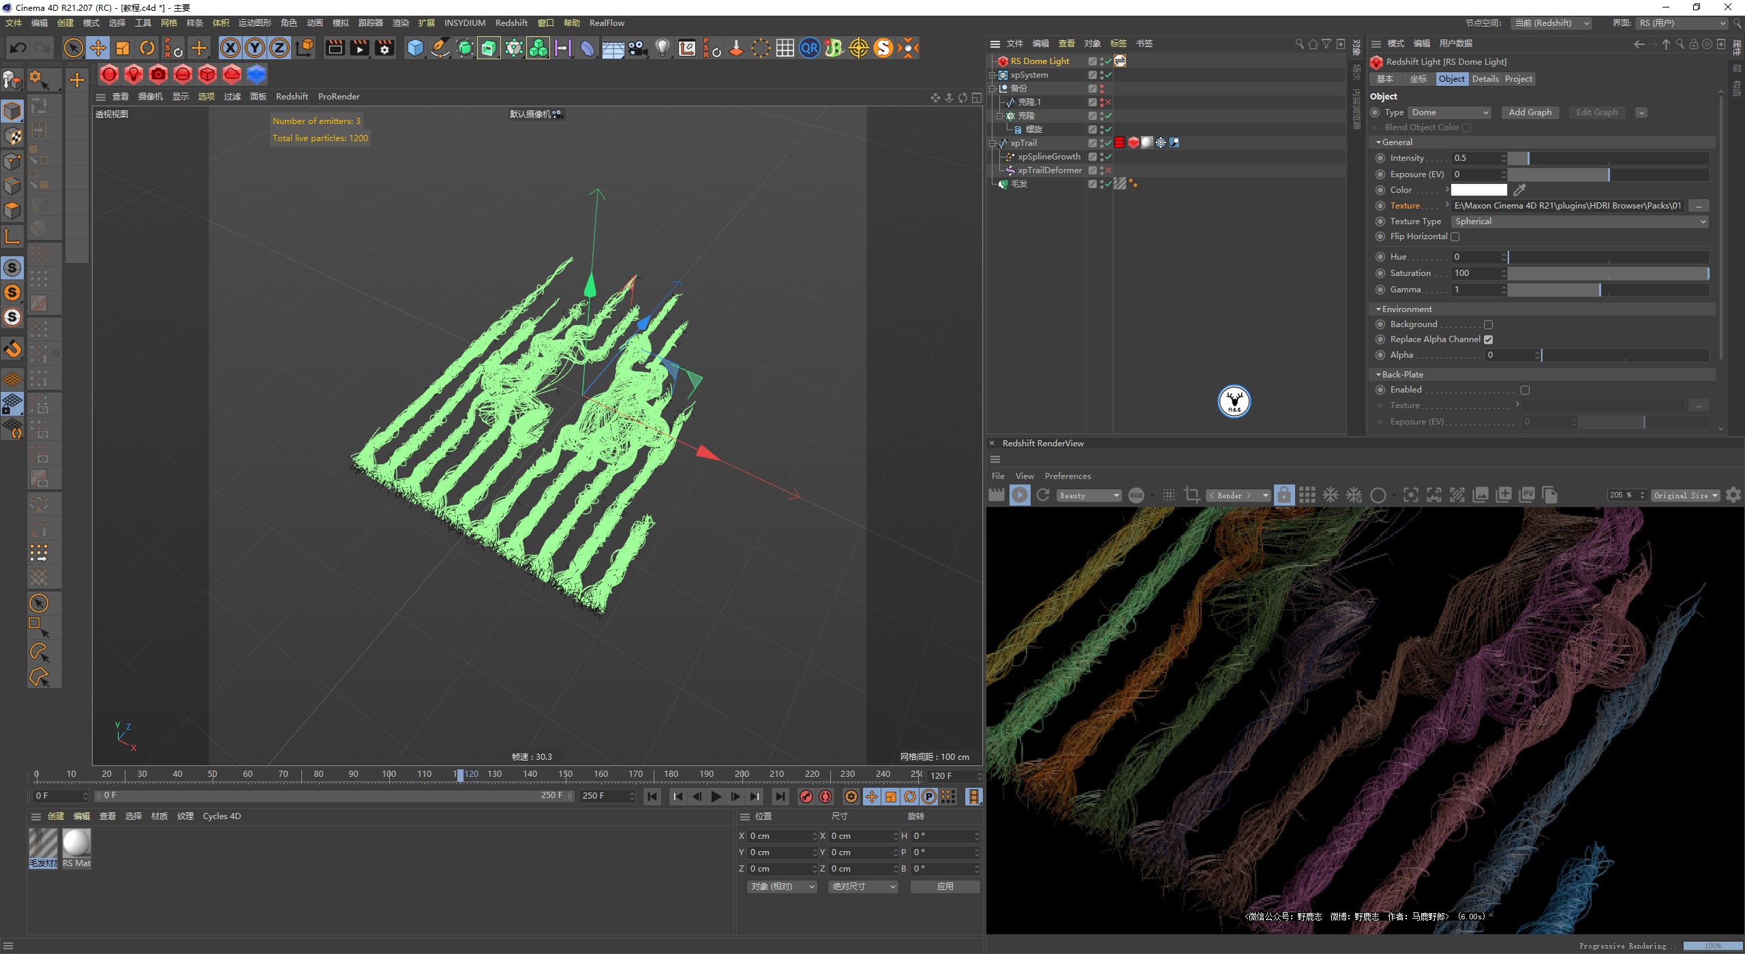Click the Light bulb object icon
1745x954 pixels.
point(662,48)
